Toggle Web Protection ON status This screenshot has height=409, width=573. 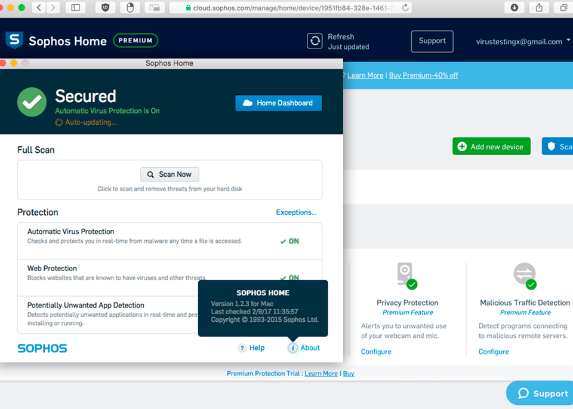pyautogui.click(x=289, y=278)
